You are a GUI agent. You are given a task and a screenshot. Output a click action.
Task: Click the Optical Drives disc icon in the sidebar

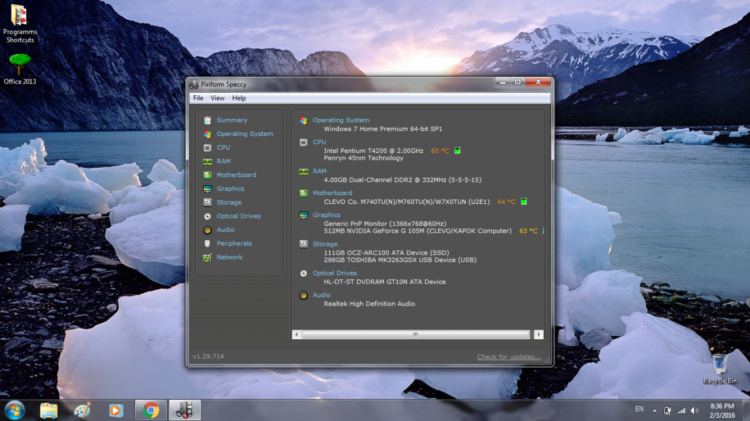click(207, 216)
